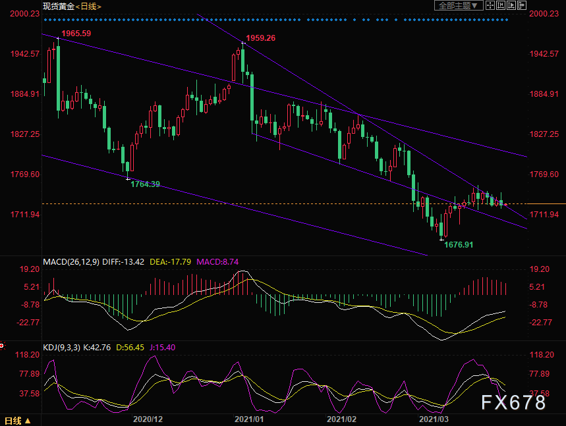Viewport: 566px width, 426px height.
Task: Click the 现货黄金 chart title
Action: click(59, 6)
